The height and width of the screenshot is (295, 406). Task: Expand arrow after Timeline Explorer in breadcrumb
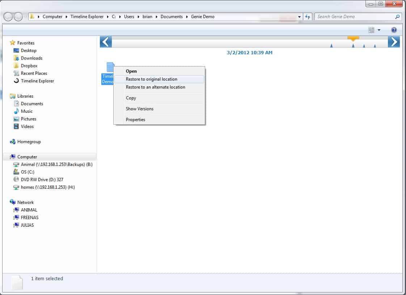(107, 17)
